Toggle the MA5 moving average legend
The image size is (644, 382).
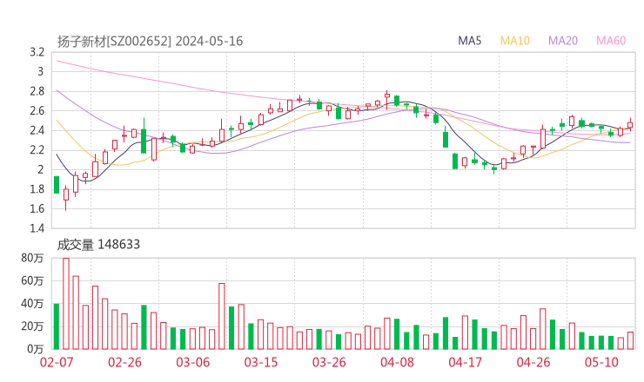click(470, 41)
